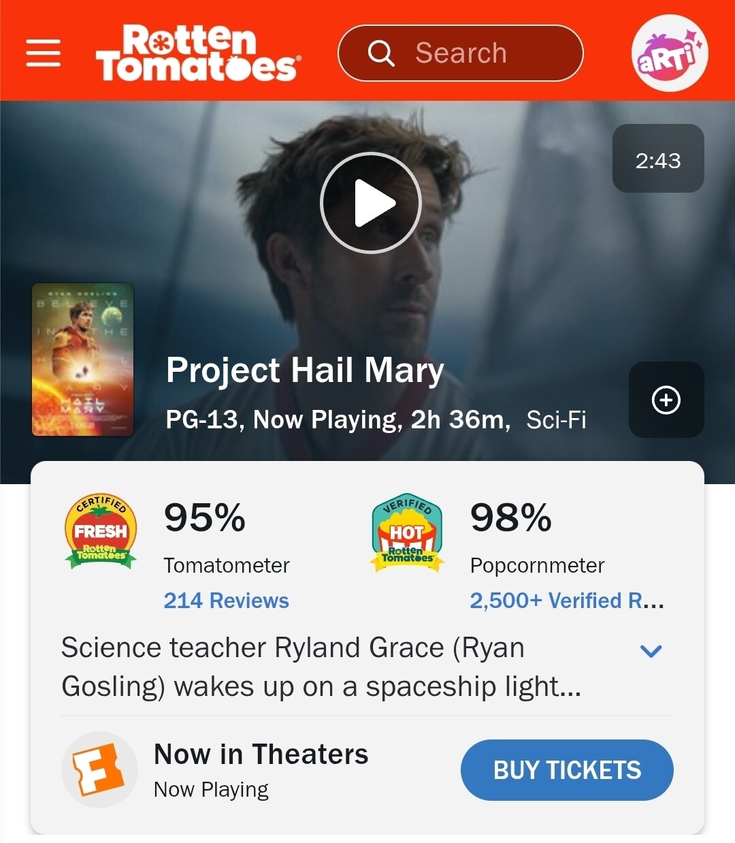
Task: Add movie to watchlist with plus icon
Action: 666,400
